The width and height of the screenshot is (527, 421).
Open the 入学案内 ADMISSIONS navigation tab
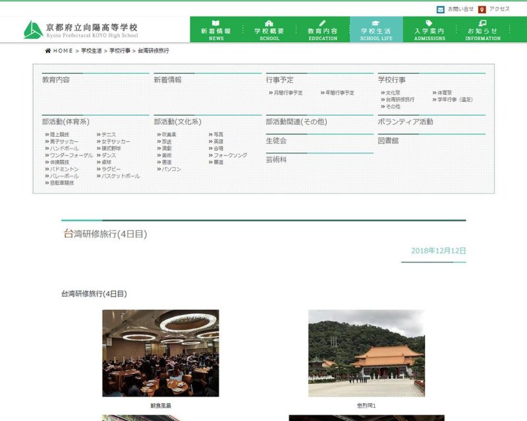point(429,30)
